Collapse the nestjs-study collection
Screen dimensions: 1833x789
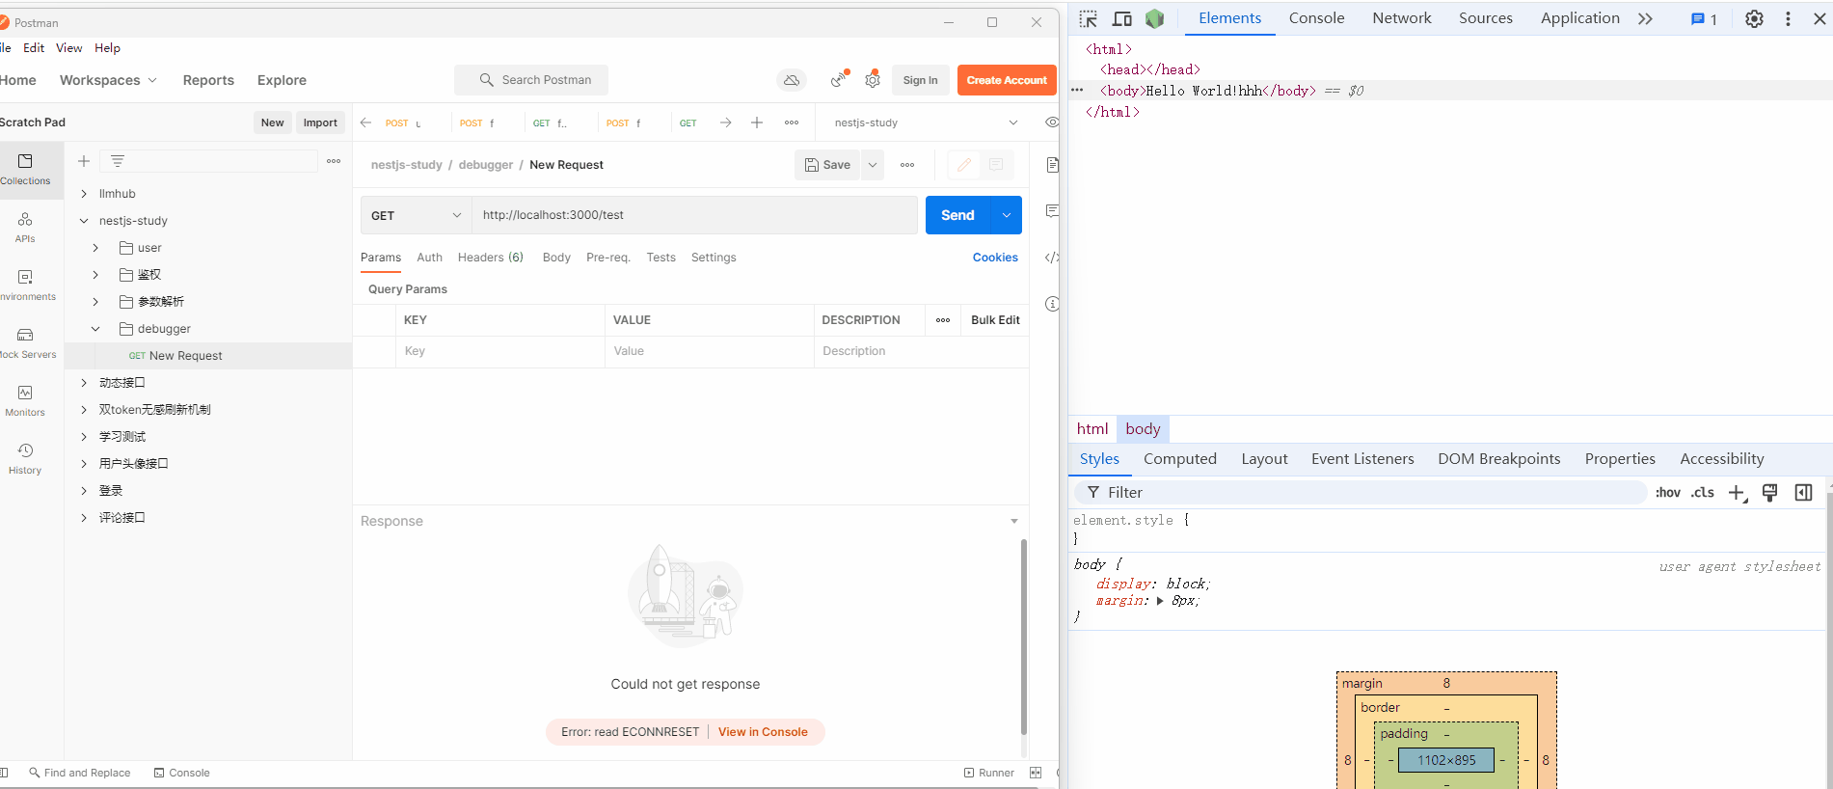tap(84, 221)
